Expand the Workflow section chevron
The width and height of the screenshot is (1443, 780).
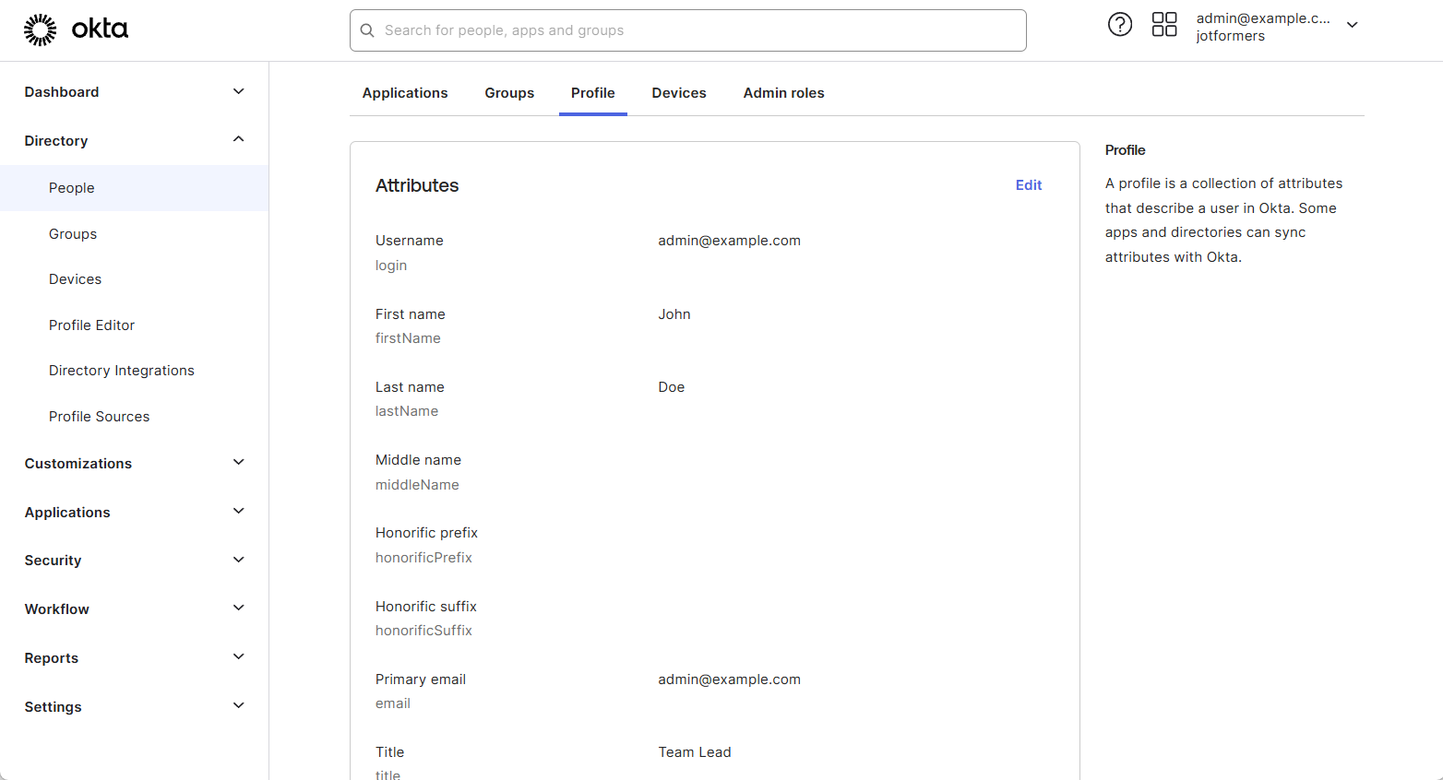pyautogui.click(x=239, y=608)
